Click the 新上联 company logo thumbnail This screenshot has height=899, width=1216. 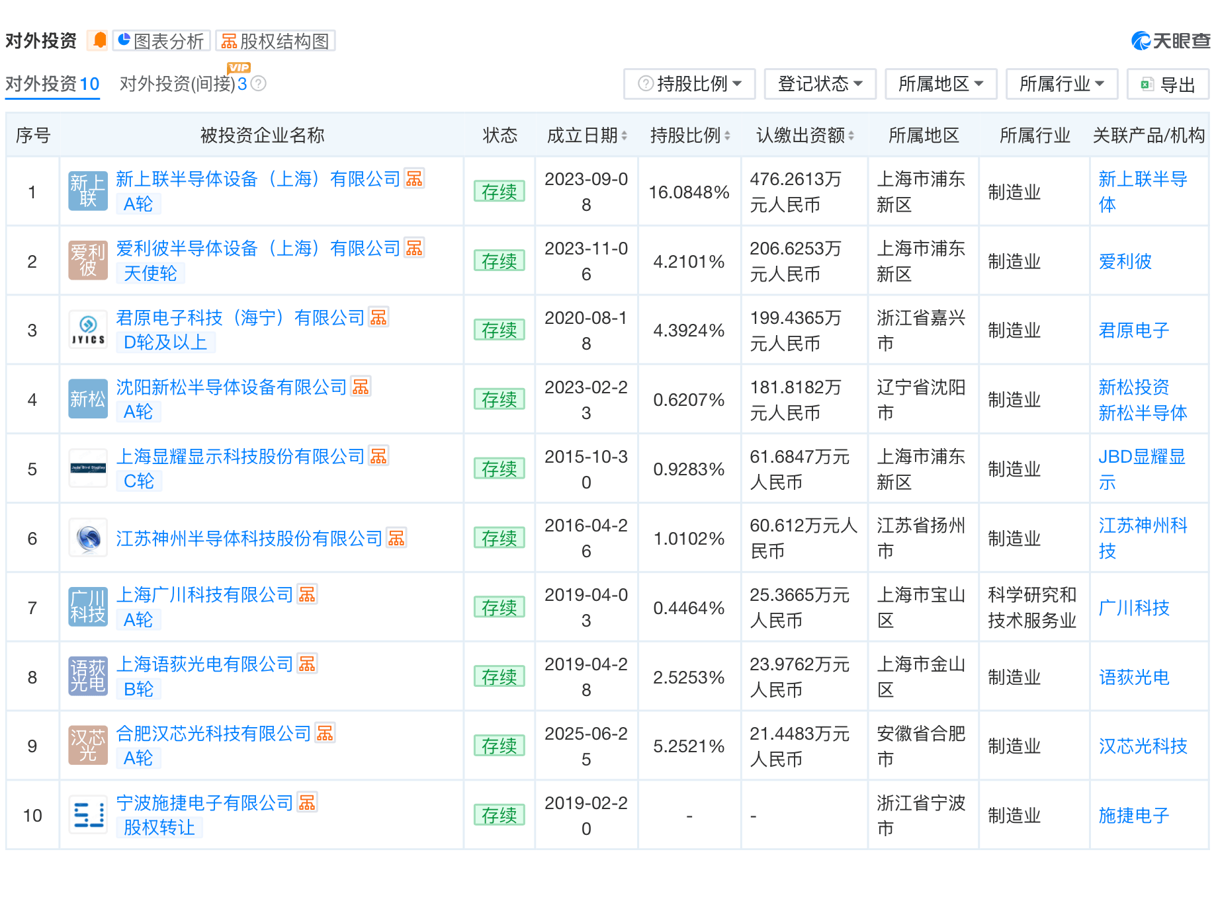[88, 192]
